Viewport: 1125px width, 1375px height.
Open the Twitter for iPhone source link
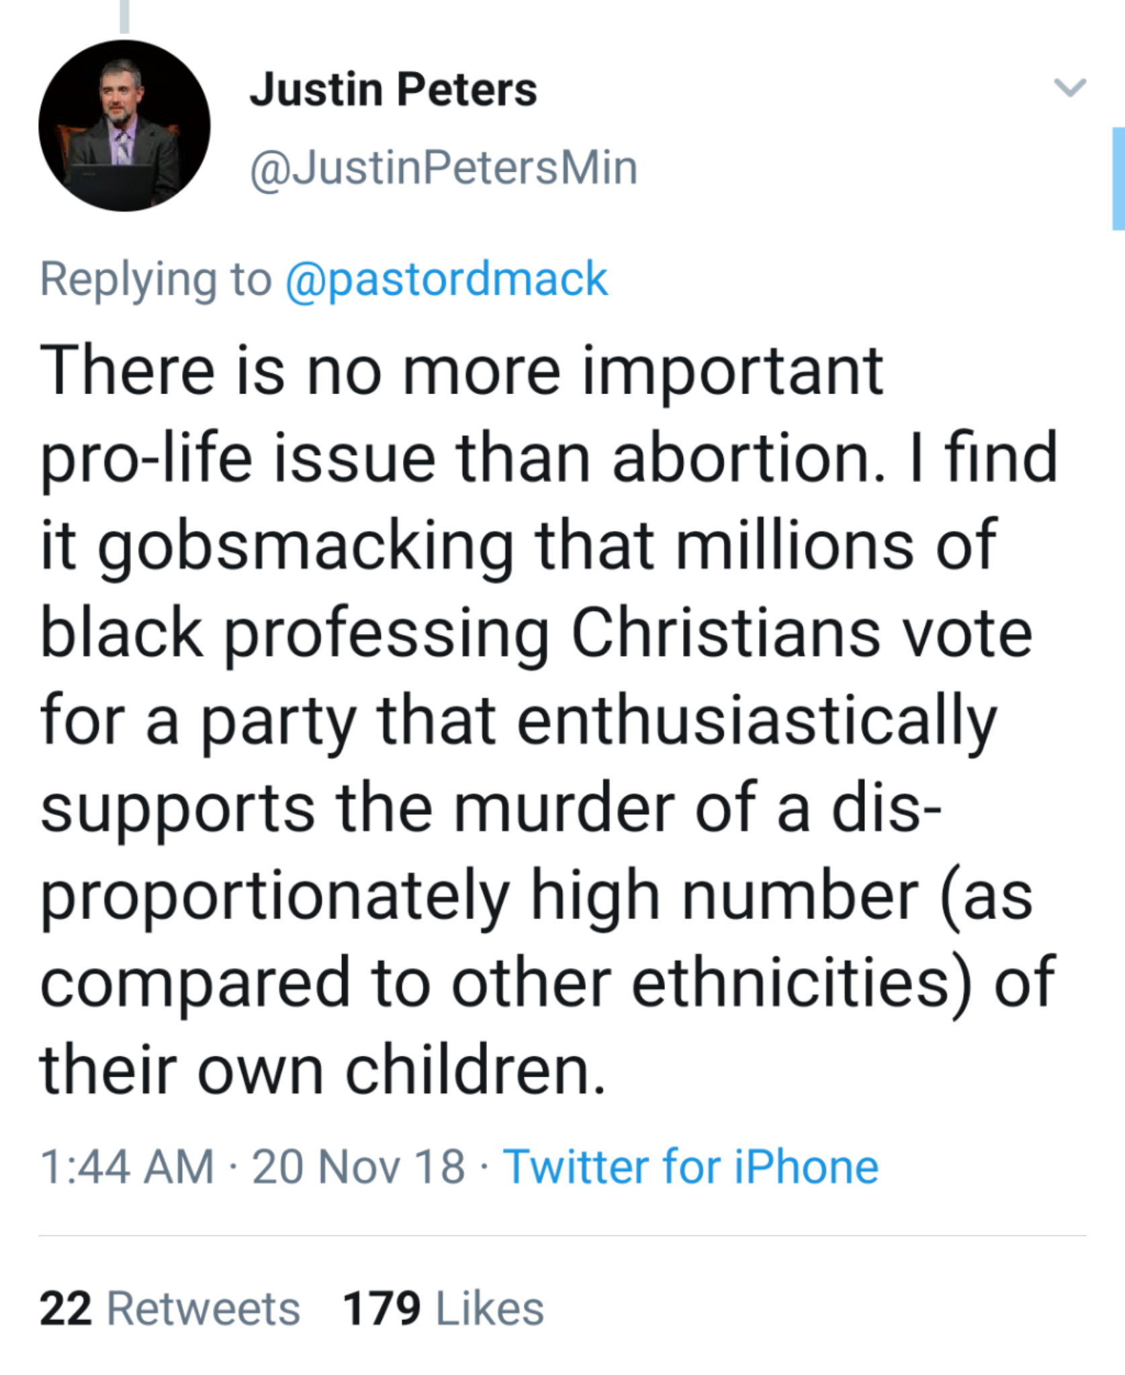tap(690, 1167)
